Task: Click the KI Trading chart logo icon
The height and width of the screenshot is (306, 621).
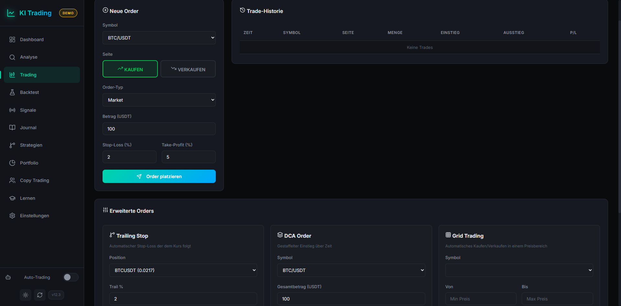Action: pos(11,13)
